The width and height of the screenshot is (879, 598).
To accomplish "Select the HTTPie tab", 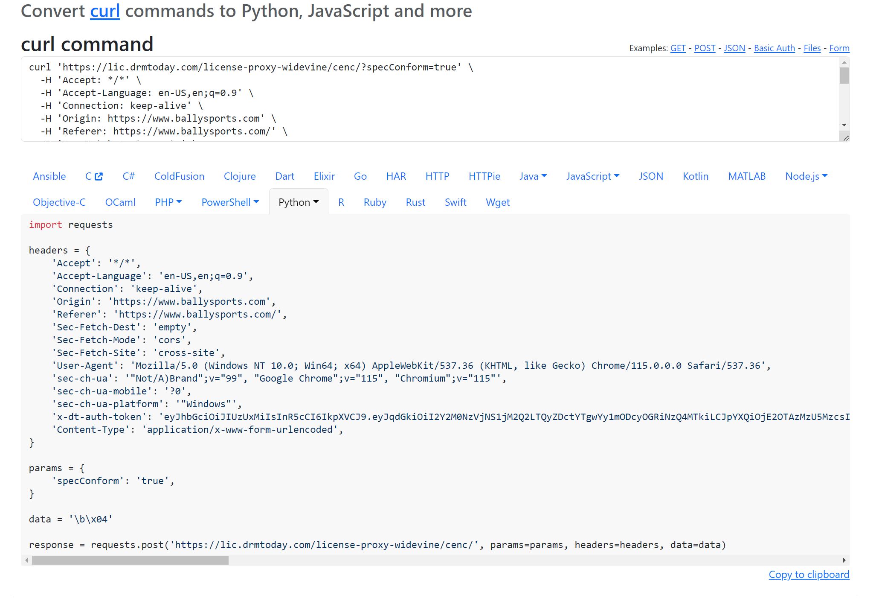I will [484, 176].
